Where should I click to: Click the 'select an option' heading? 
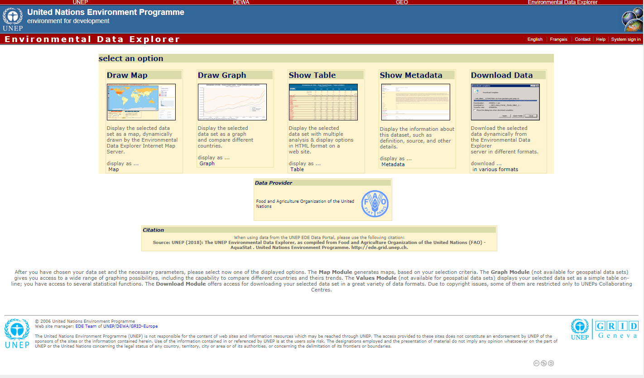pos(131,58)
